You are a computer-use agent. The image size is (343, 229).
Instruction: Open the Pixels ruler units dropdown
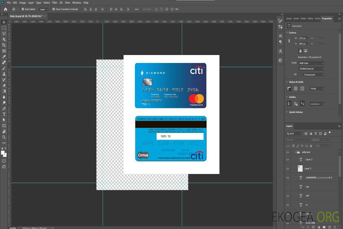pyautogui.click(x=317, y=89)
